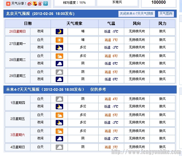Click the 26日 night clear moon icon

[59, 32]
